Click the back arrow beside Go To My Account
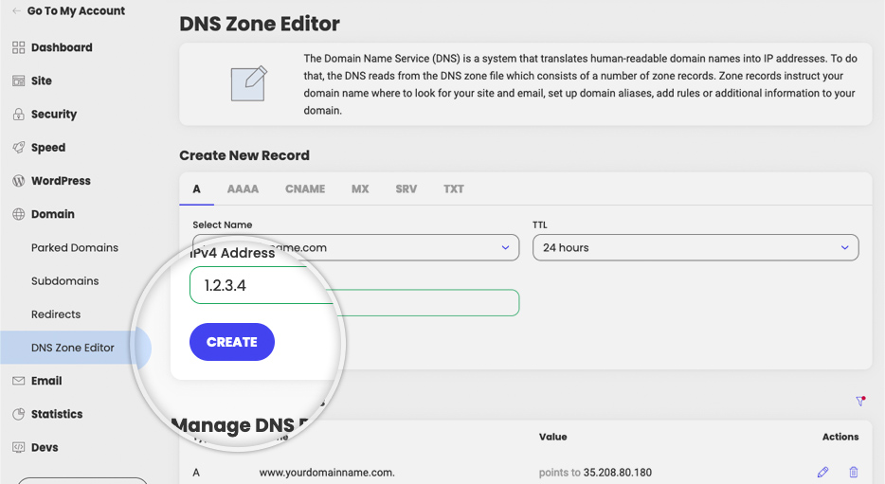885x484 pixels. pyautogui.click(x=16, y=10)
